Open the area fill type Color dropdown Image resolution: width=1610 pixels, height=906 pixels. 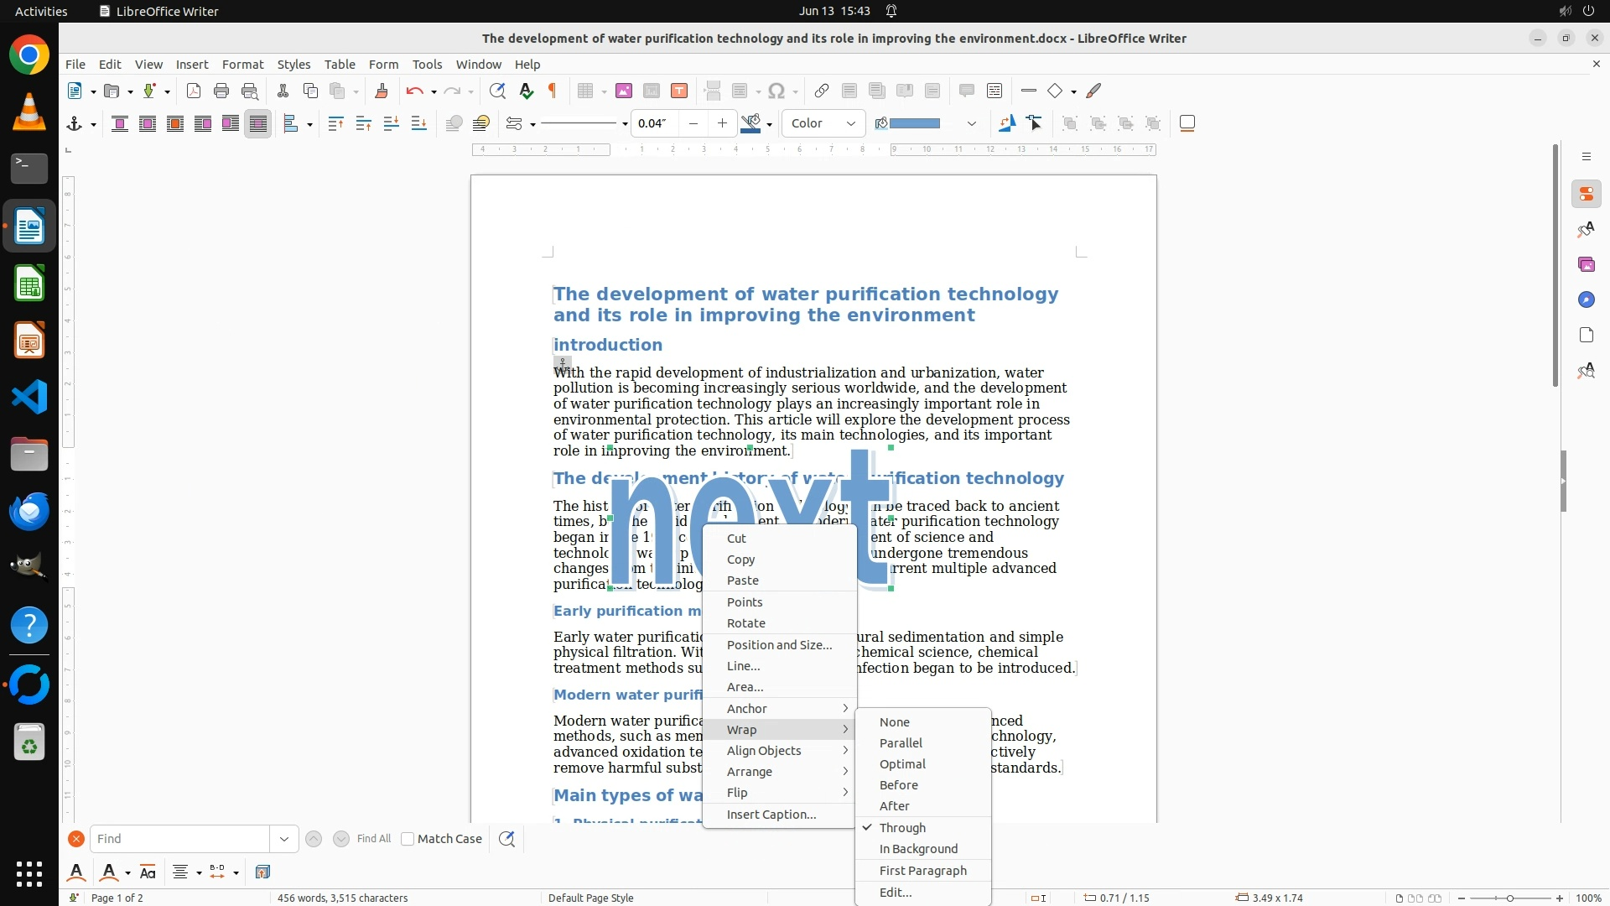pos(823,123)
